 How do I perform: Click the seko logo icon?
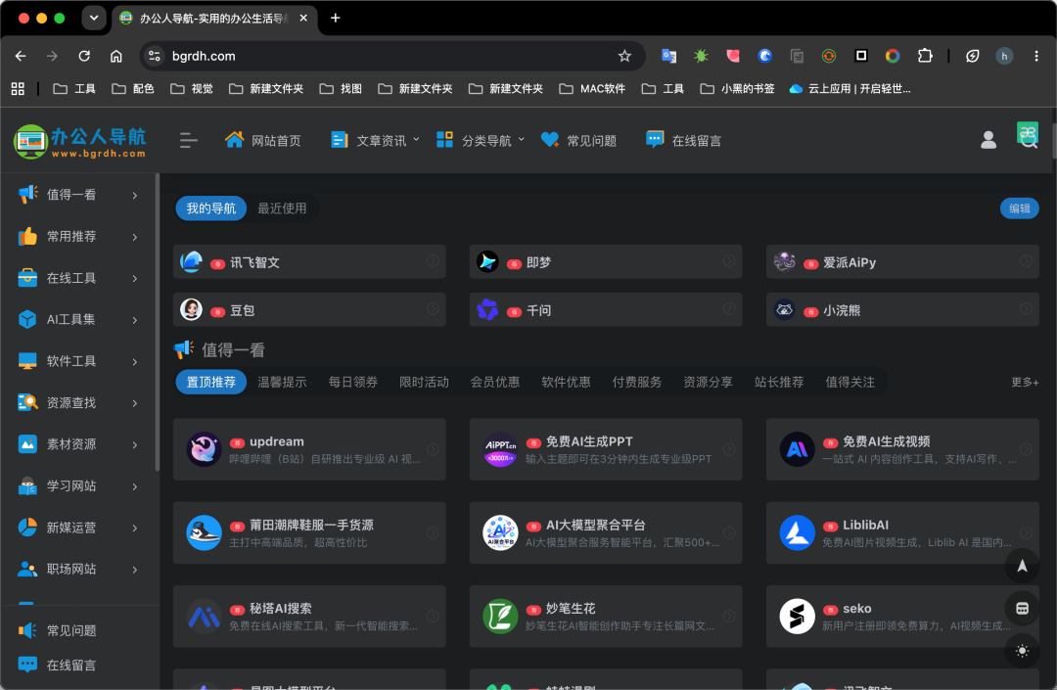pyautogui.click(x=797, y=617)
